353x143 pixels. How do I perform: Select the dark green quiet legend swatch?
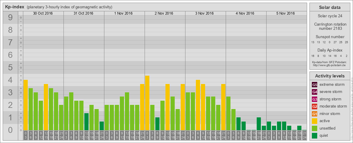coord(315,135)
